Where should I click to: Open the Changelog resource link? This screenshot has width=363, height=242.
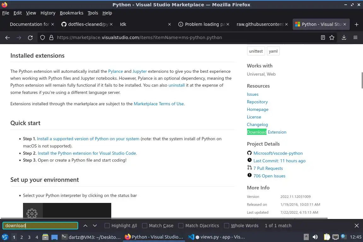click(x=257, y=124)
